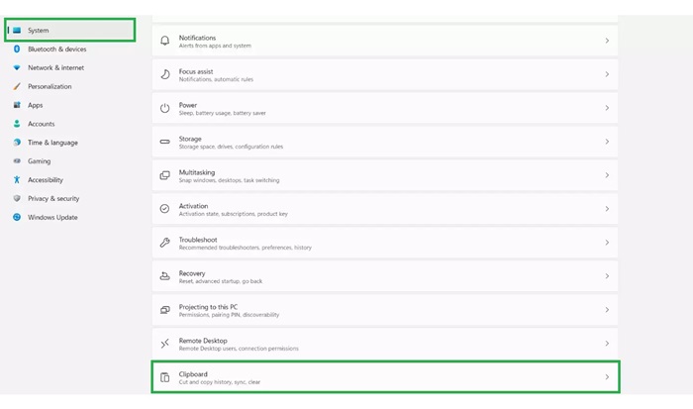Screen dimensions: 693x409
Task: Open Multitasking settings title
Action: 197,172
